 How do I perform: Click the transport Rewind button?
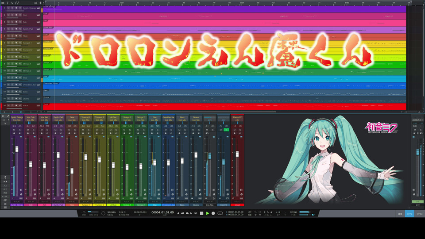(182, 213)
